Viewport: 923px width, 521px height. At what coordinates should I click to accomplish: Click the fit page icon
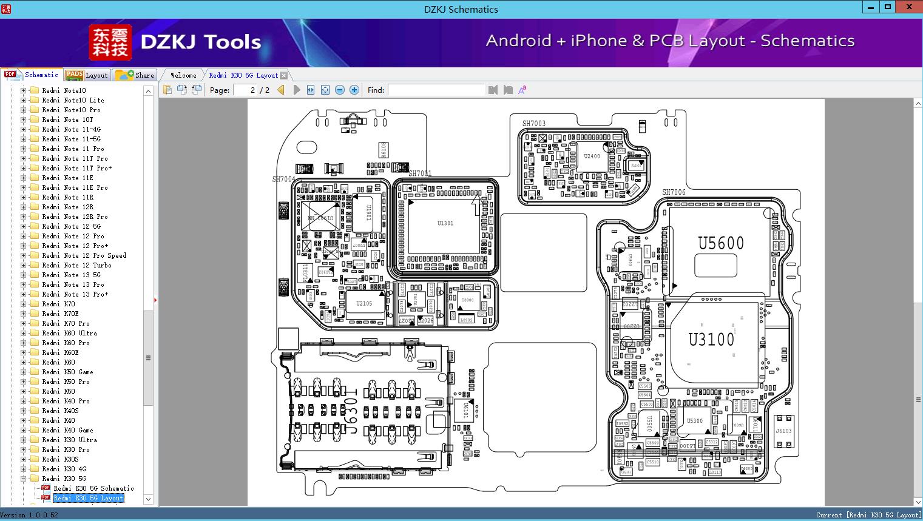325,90
